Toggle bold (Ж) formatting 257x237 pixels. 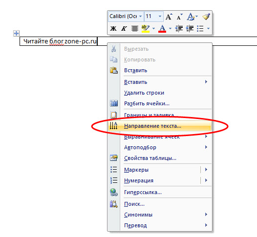(x=113, y=29)
